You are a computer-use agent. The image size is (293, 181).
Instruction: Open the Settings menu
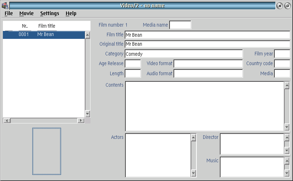(x=50, y=13)
